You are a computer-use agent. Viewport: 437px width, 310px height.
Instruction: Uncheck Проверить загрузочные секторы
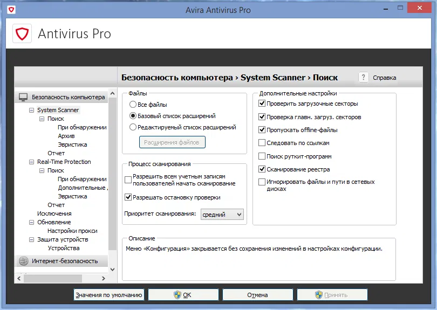[x=262, y=104]
